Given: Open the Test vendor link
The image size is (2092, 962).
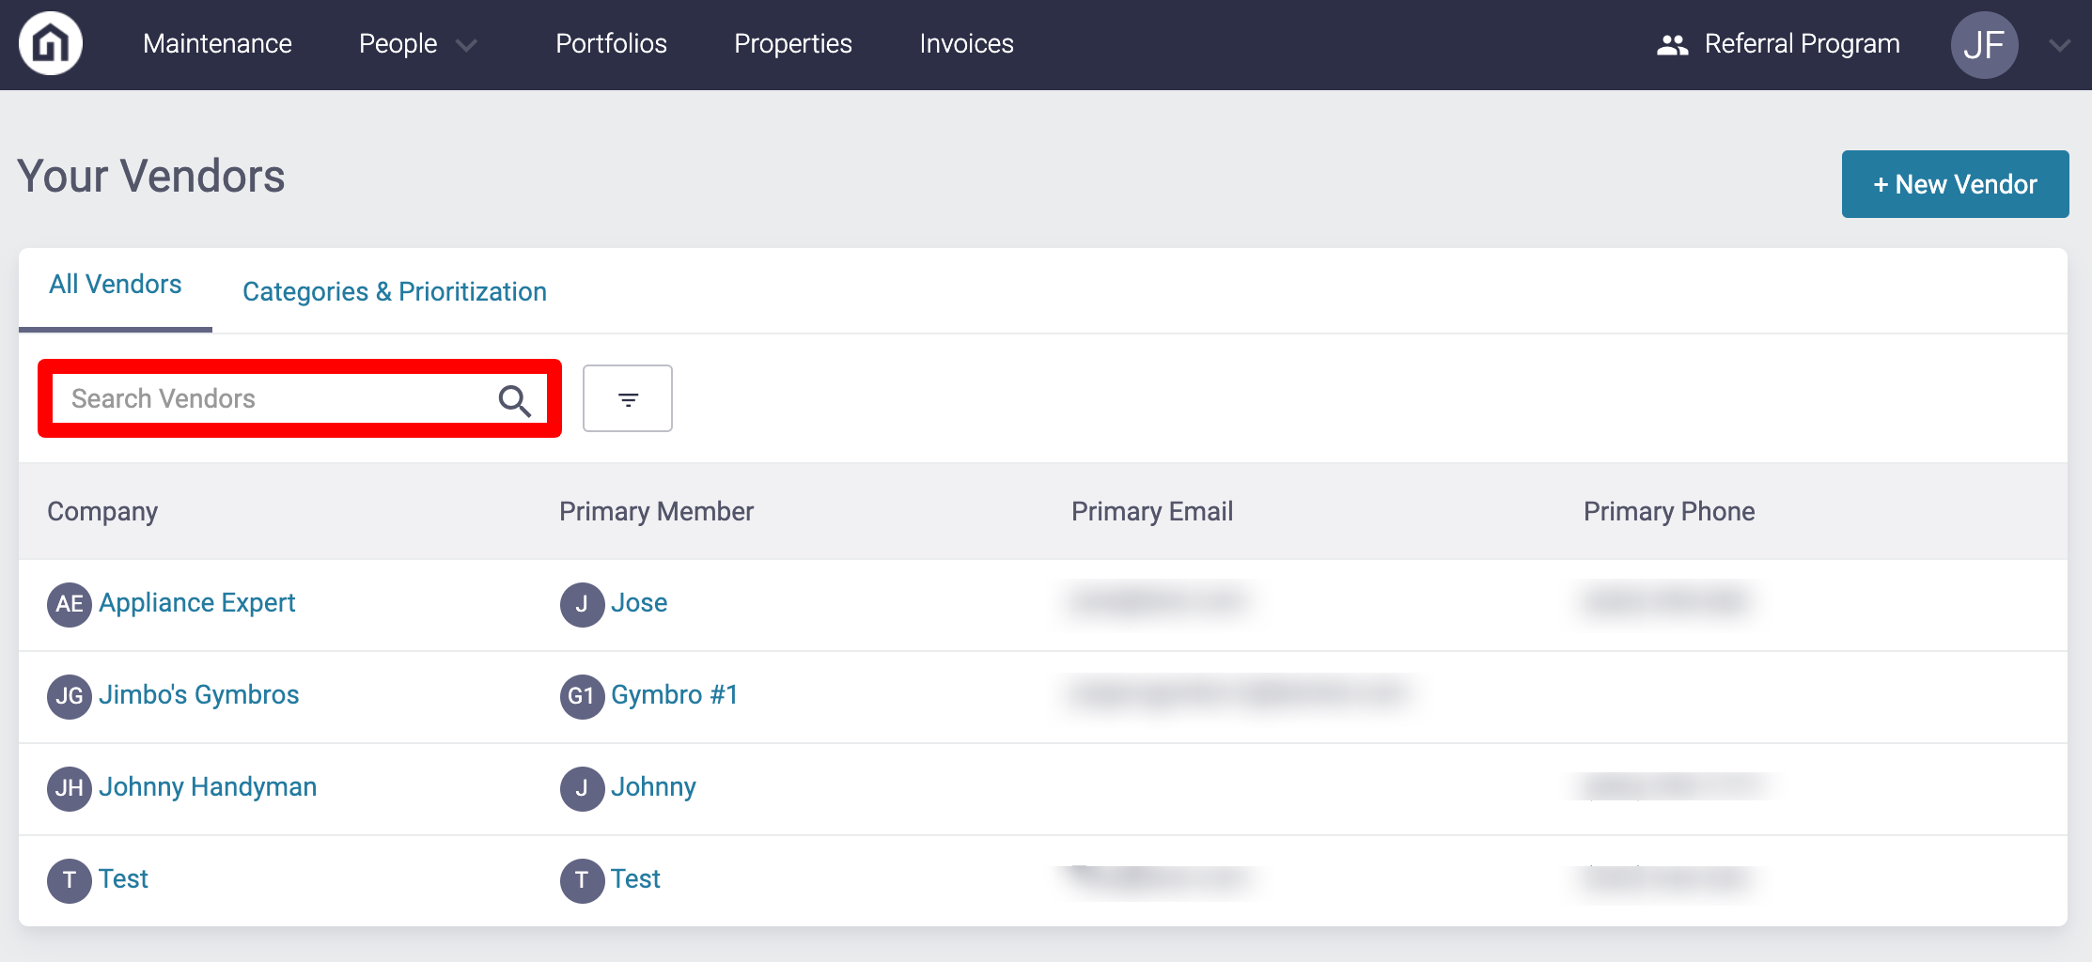Looking at the screenshot, I should (122, 878).
